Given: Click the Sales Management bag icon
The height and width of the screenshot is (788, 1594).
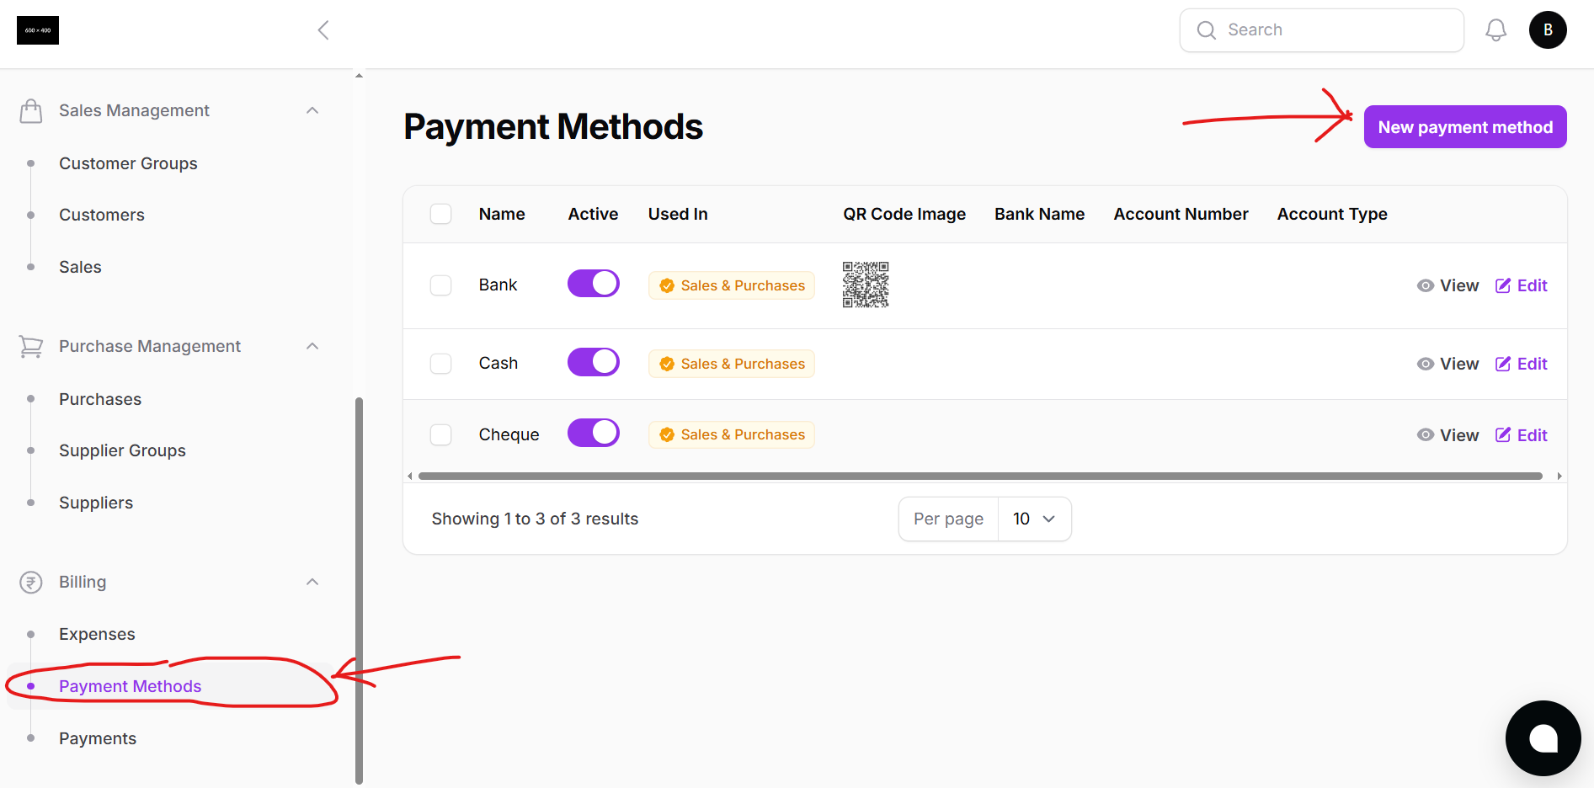Looking at the screenshot, I should pos(31,110).
